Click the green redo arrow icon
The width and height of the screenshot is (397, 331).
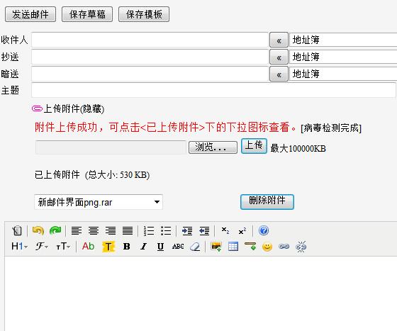pos(55,230)
